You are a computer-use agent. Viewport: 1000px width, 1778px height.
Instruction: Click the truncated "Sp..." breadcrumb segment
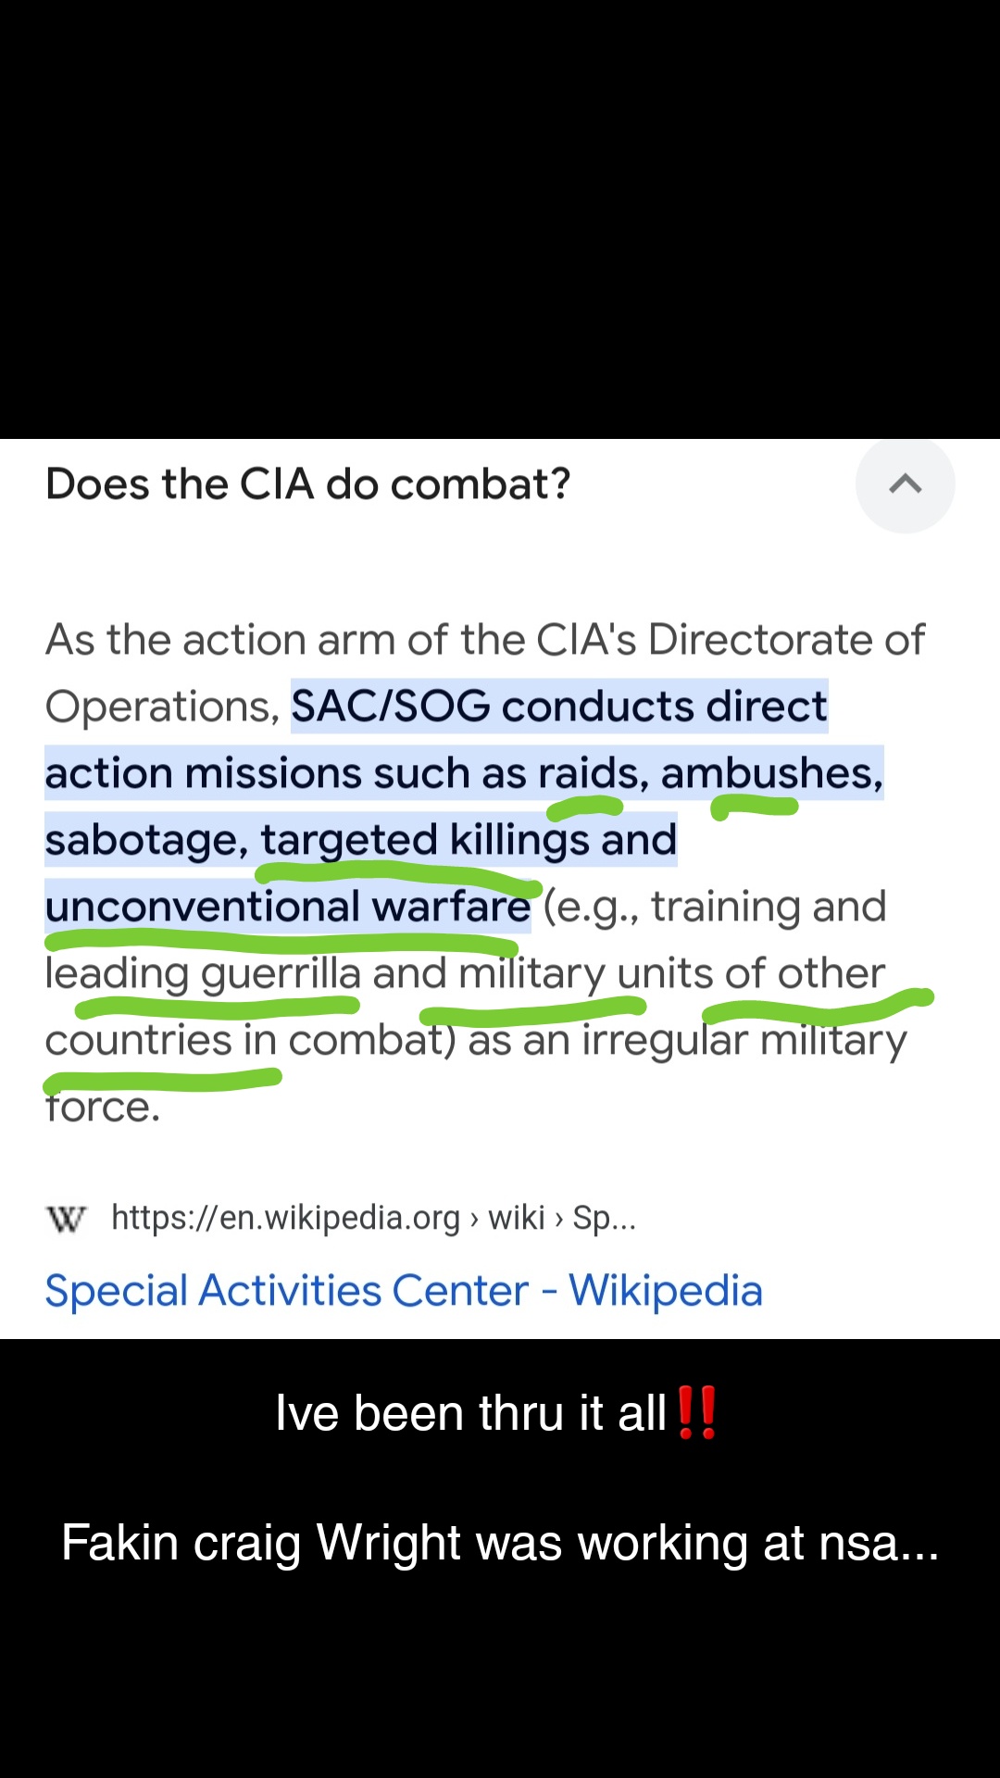click(x=605, y=1218)
